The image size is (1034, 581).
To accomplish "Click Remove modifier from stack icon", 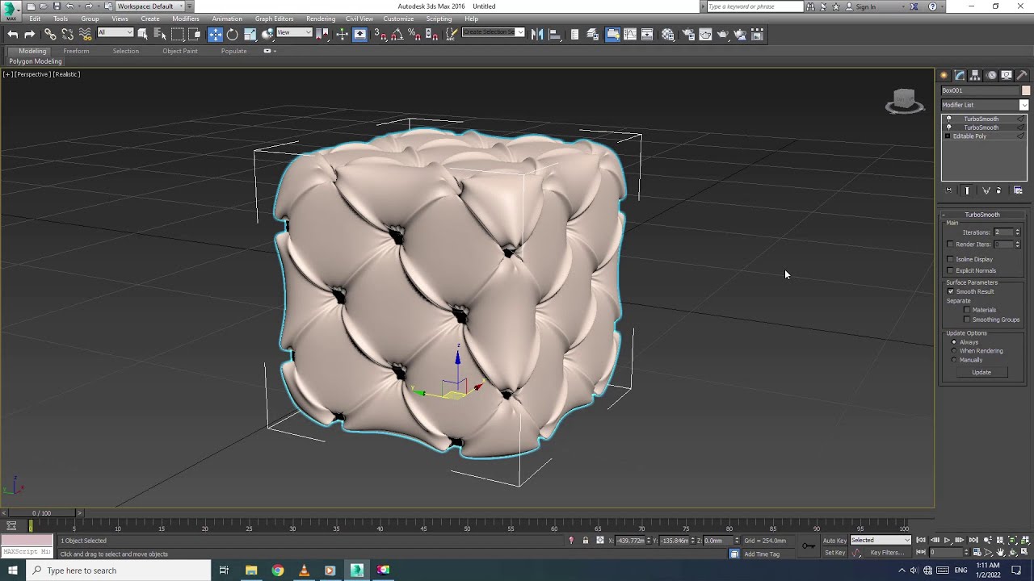I will pos(998,190).
